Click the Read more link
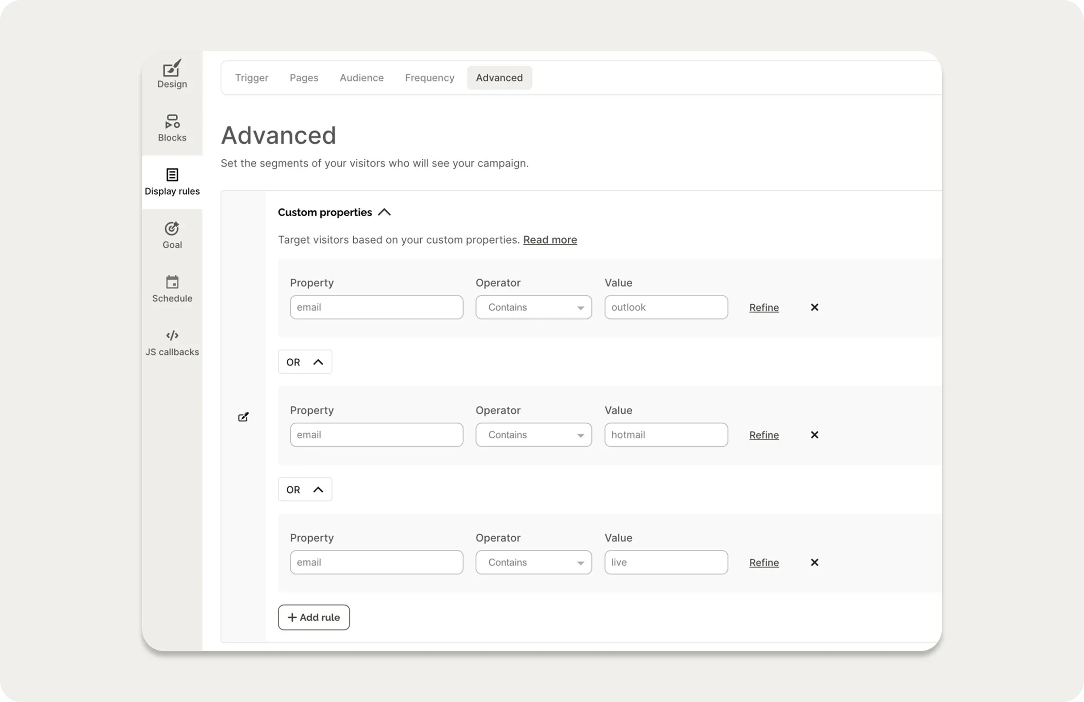The image size is (1084, 702). point(550,240)
